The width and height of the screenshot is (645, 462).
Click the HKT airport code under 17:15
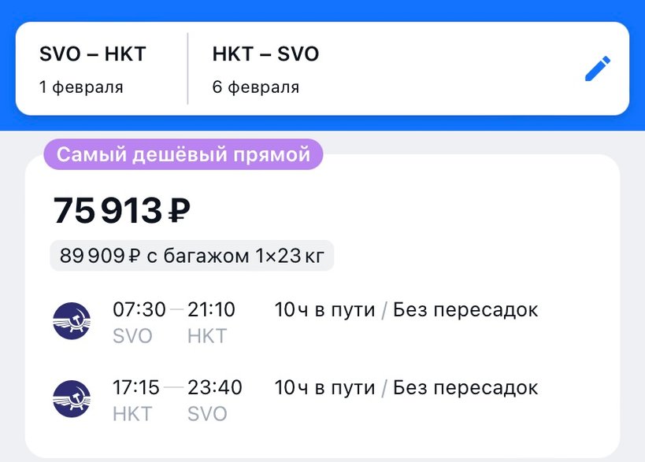[x=132, y=414]
